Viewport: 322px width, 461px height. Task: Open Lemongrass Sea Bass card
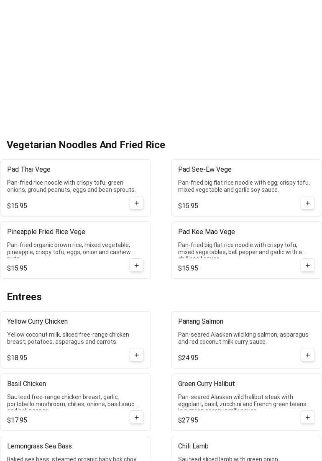[x=39, y=446]
